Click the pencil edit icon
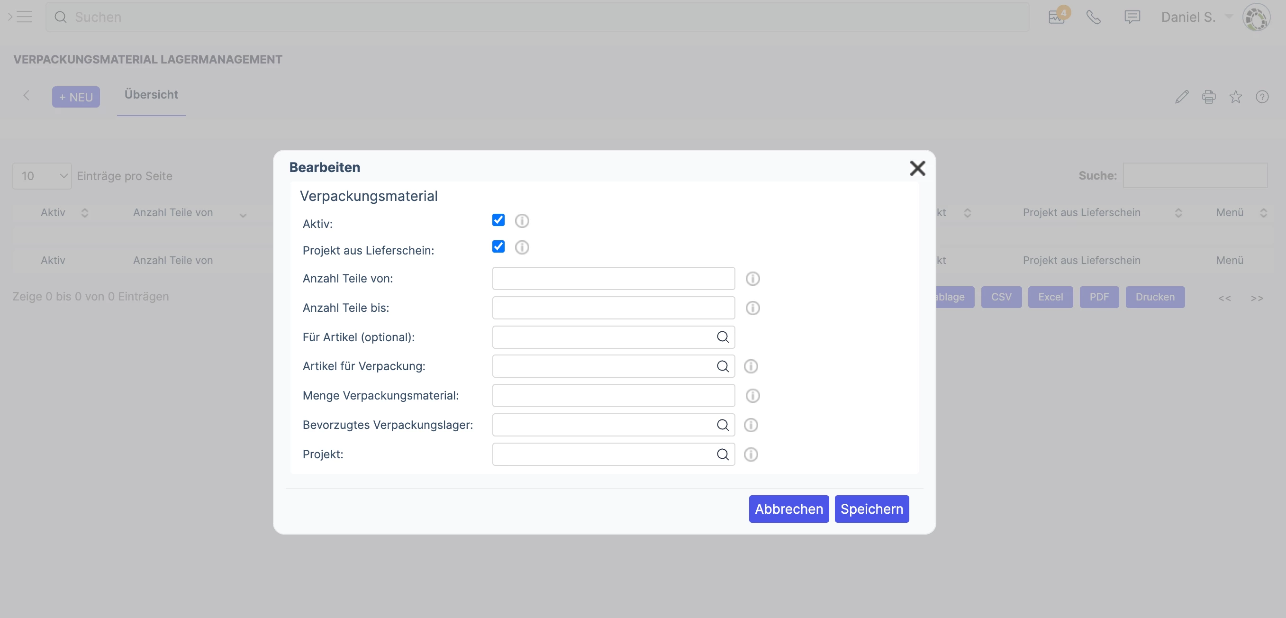This screenshot has height=618, width=1286. (1182, 97)
